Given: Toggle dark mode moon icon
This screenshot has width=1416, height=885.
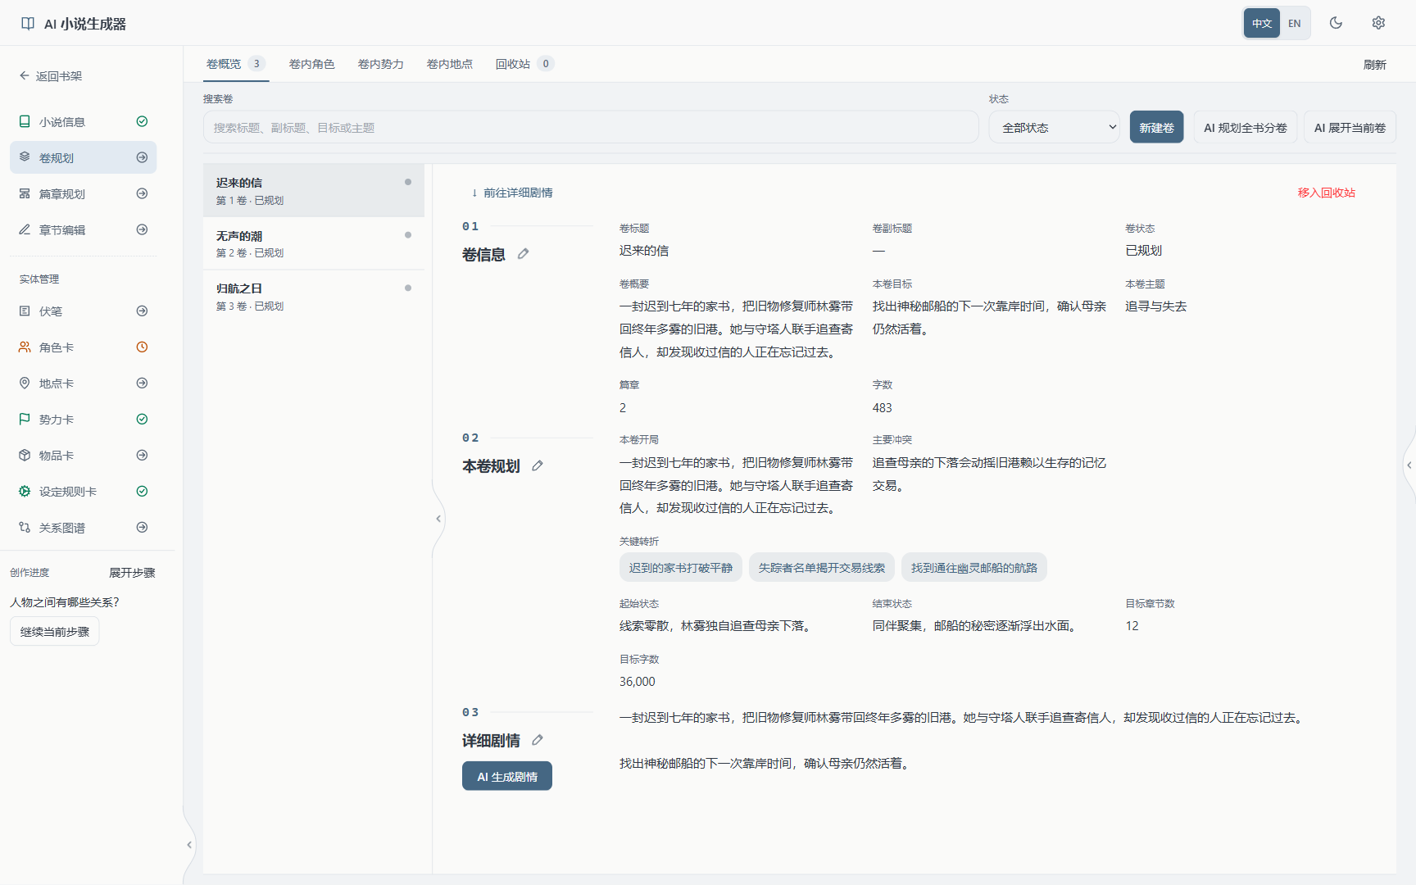Looking at the screenshot, I should pos(1336,23).
